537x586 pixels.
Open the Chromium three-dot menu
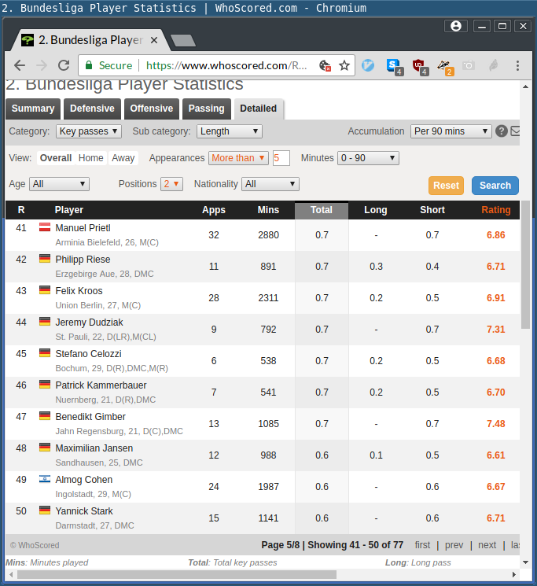(x=517, y=66)
